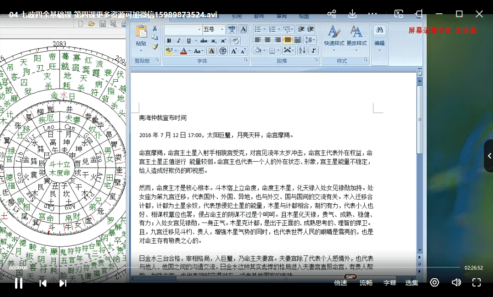
Task: Expand the side panel arrow on right edge
Action: coord(489,156)
